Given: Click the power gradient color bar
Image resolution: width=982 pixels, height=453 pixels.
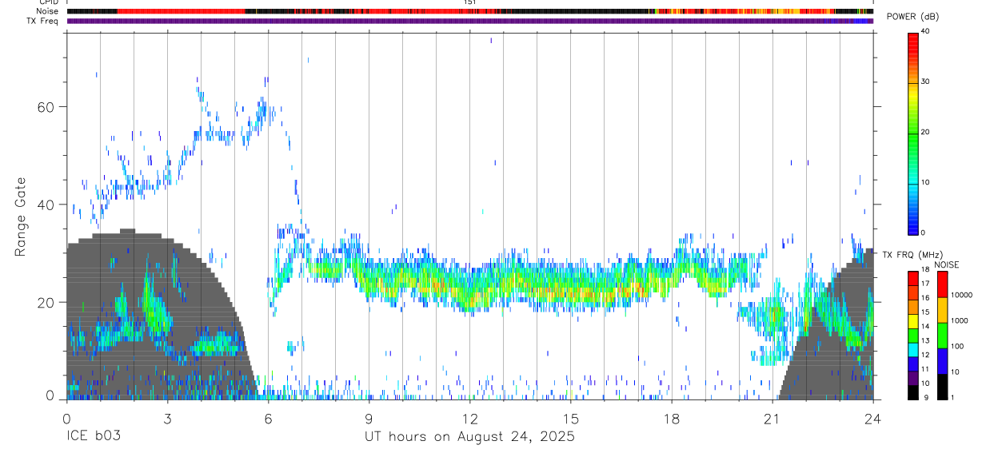Looking at the screenshot, I should tap(913, 133).
